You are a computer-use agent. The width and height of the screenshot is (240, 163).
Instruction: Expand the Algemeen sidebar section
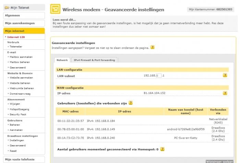[24, 15]
